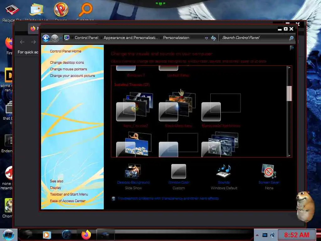321x241 pixels.
Task: Select the United States theme
Action: pyautogui.click(x=178, y=75)
